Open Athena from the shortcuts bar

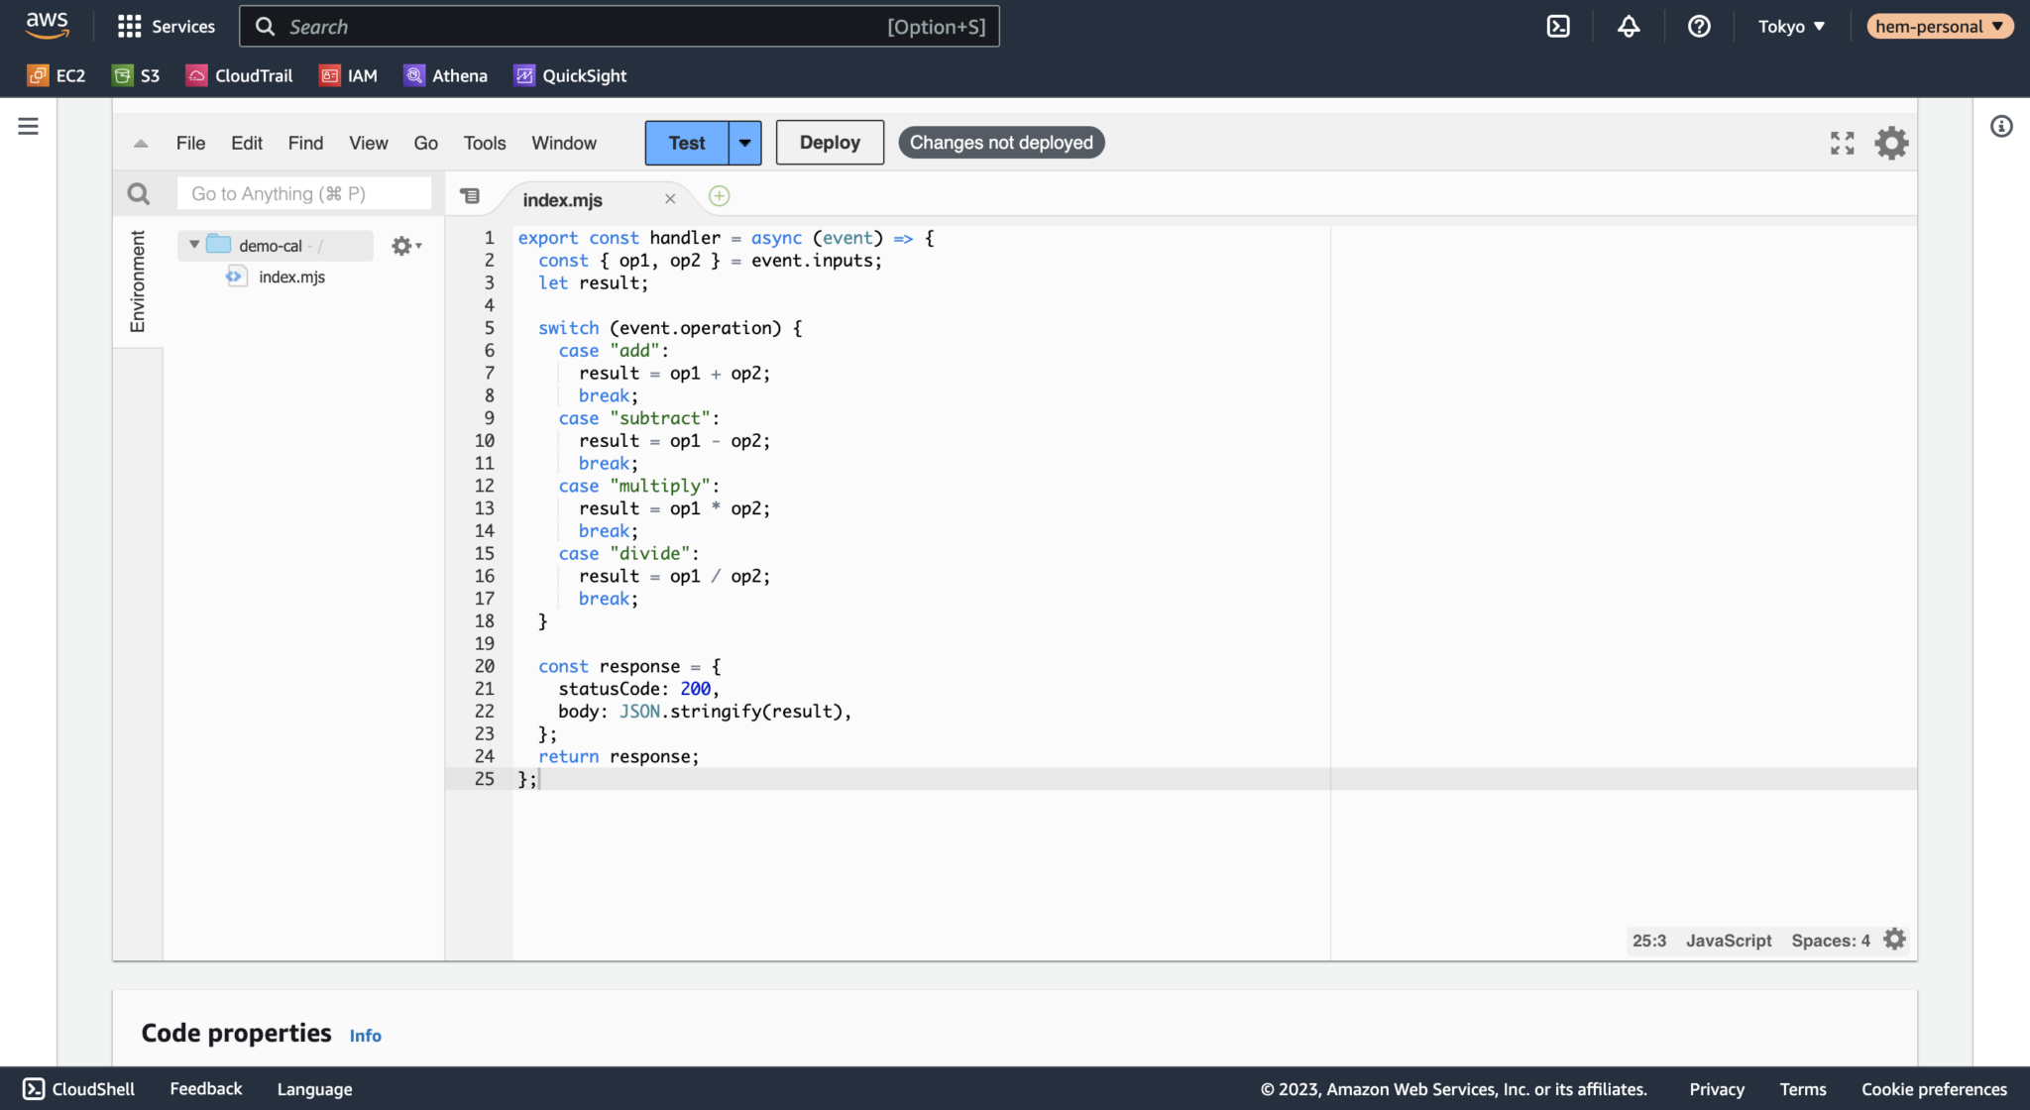(x=445, y=75)
